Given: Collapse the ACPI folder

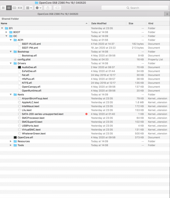Looking at the screenshot, I should click(x=11, y=40).
